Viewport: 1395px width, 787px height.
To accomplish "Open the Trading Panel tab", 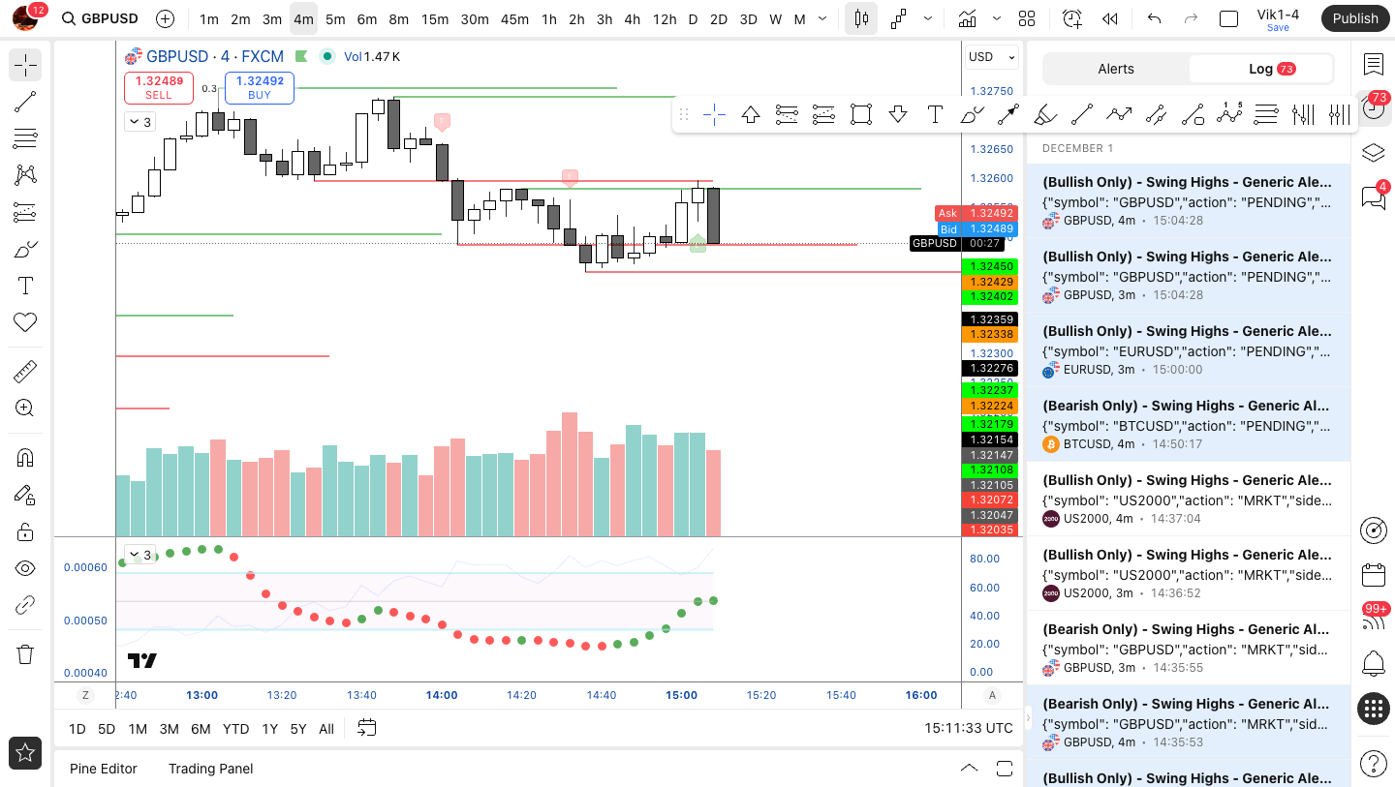I will (210, 769).
